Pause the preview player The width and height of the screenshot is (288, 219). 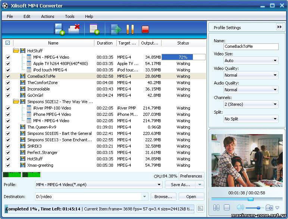(216, 208)
